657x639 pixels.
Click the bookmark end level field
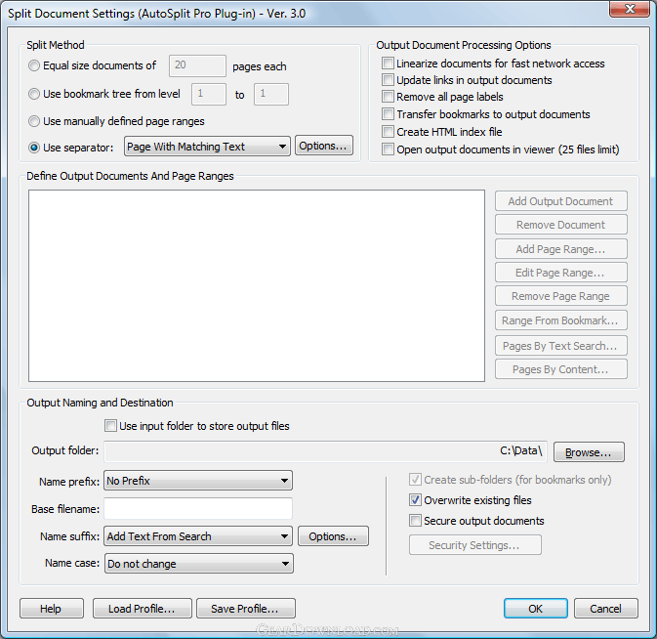271,94
